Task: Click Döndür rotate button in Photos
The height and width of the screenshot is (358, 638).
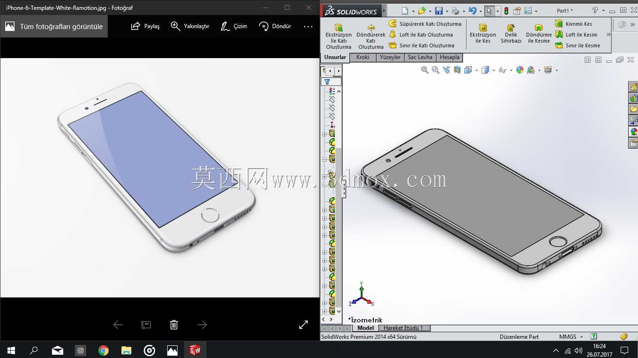Action: [x=275, y=26]
